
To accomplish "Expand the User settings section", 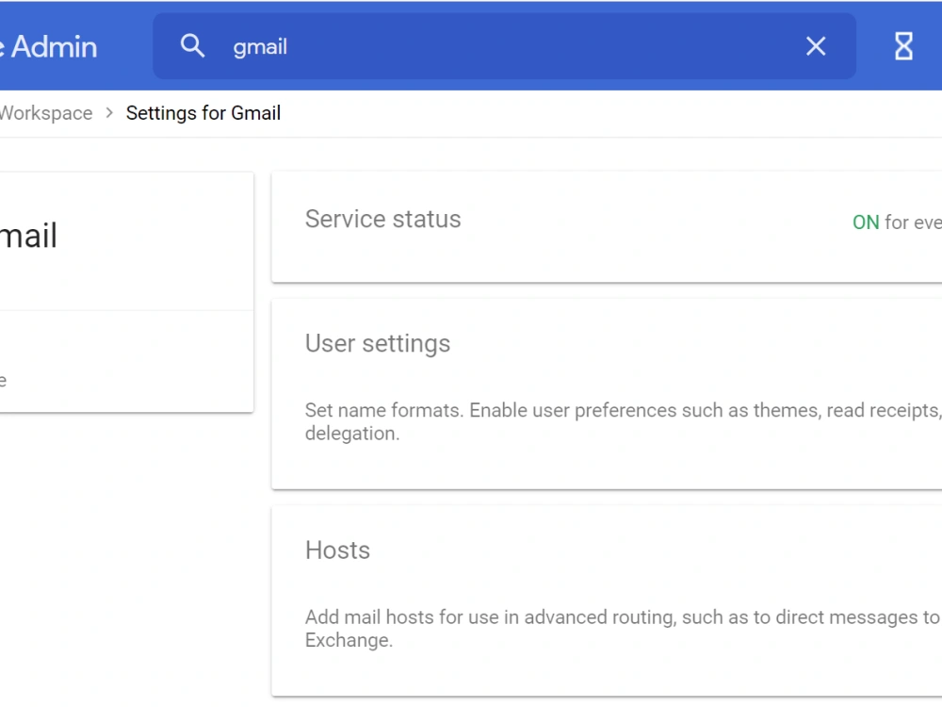I will pyautogui.click(x=607, y=394).
